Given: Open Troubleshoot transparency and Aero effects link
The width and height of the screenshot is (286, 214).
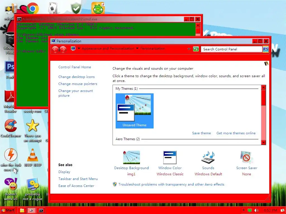Looking at the screenshot, I should (x=171, y=184).
